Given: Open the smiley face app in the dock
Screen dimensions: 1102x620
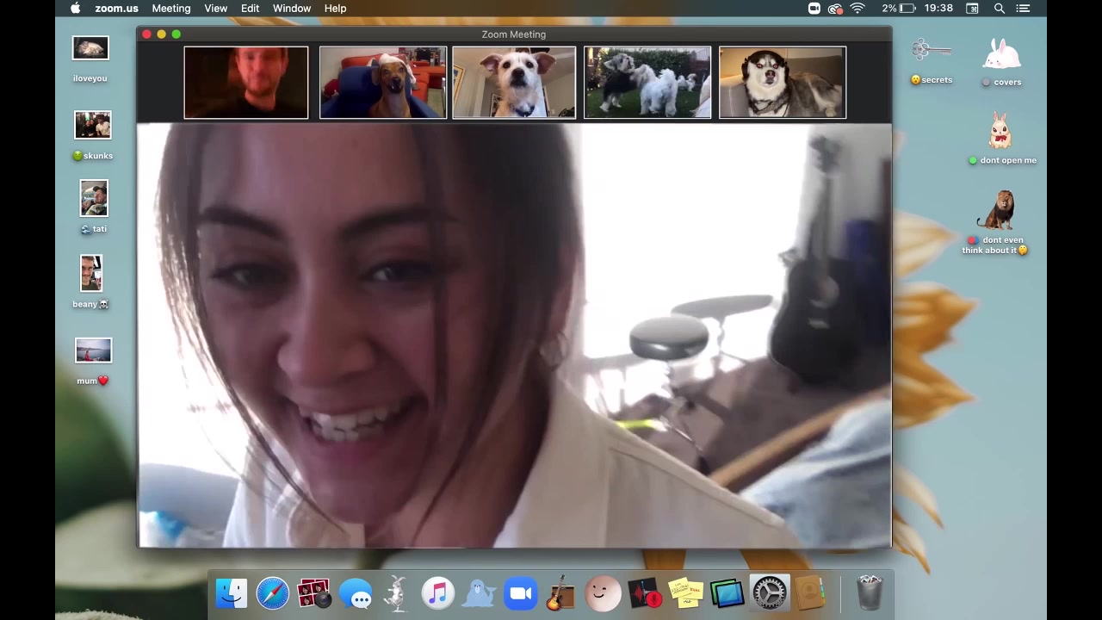Looking at the screenshot, I should click(603, 593).
